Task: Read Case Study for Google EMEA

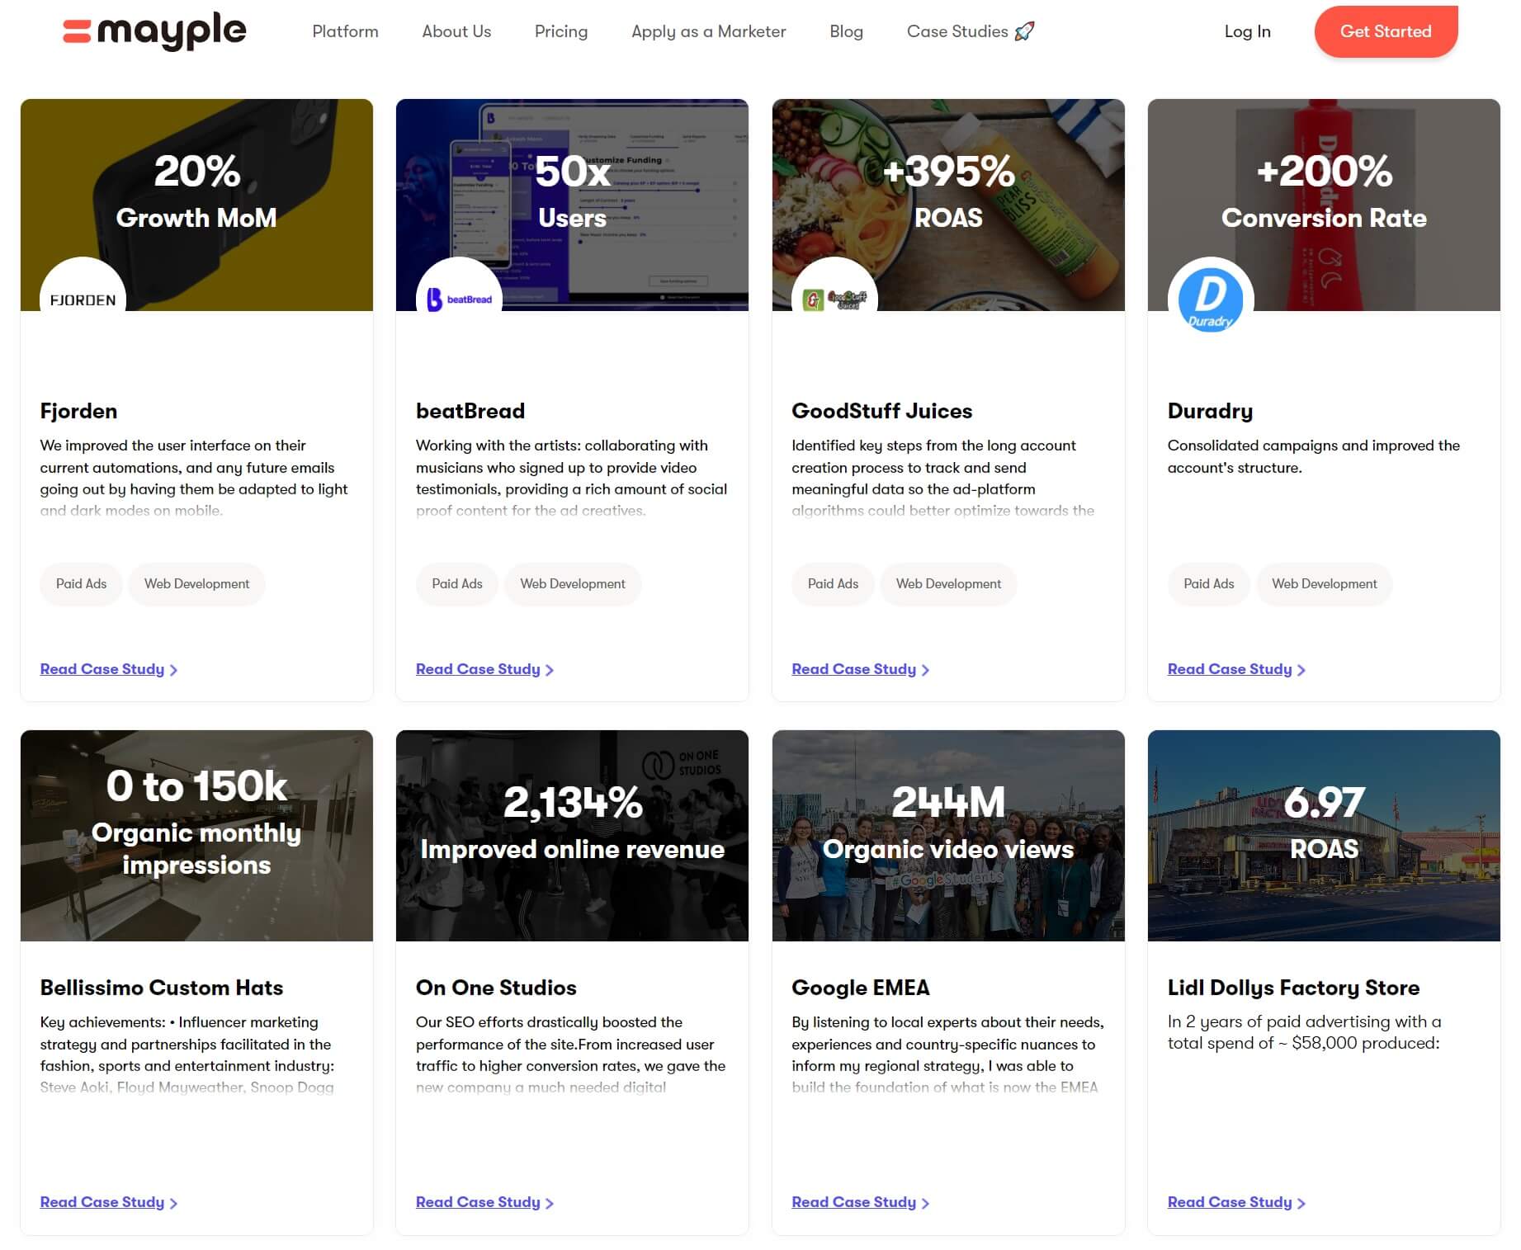Action: (853, 1202)
